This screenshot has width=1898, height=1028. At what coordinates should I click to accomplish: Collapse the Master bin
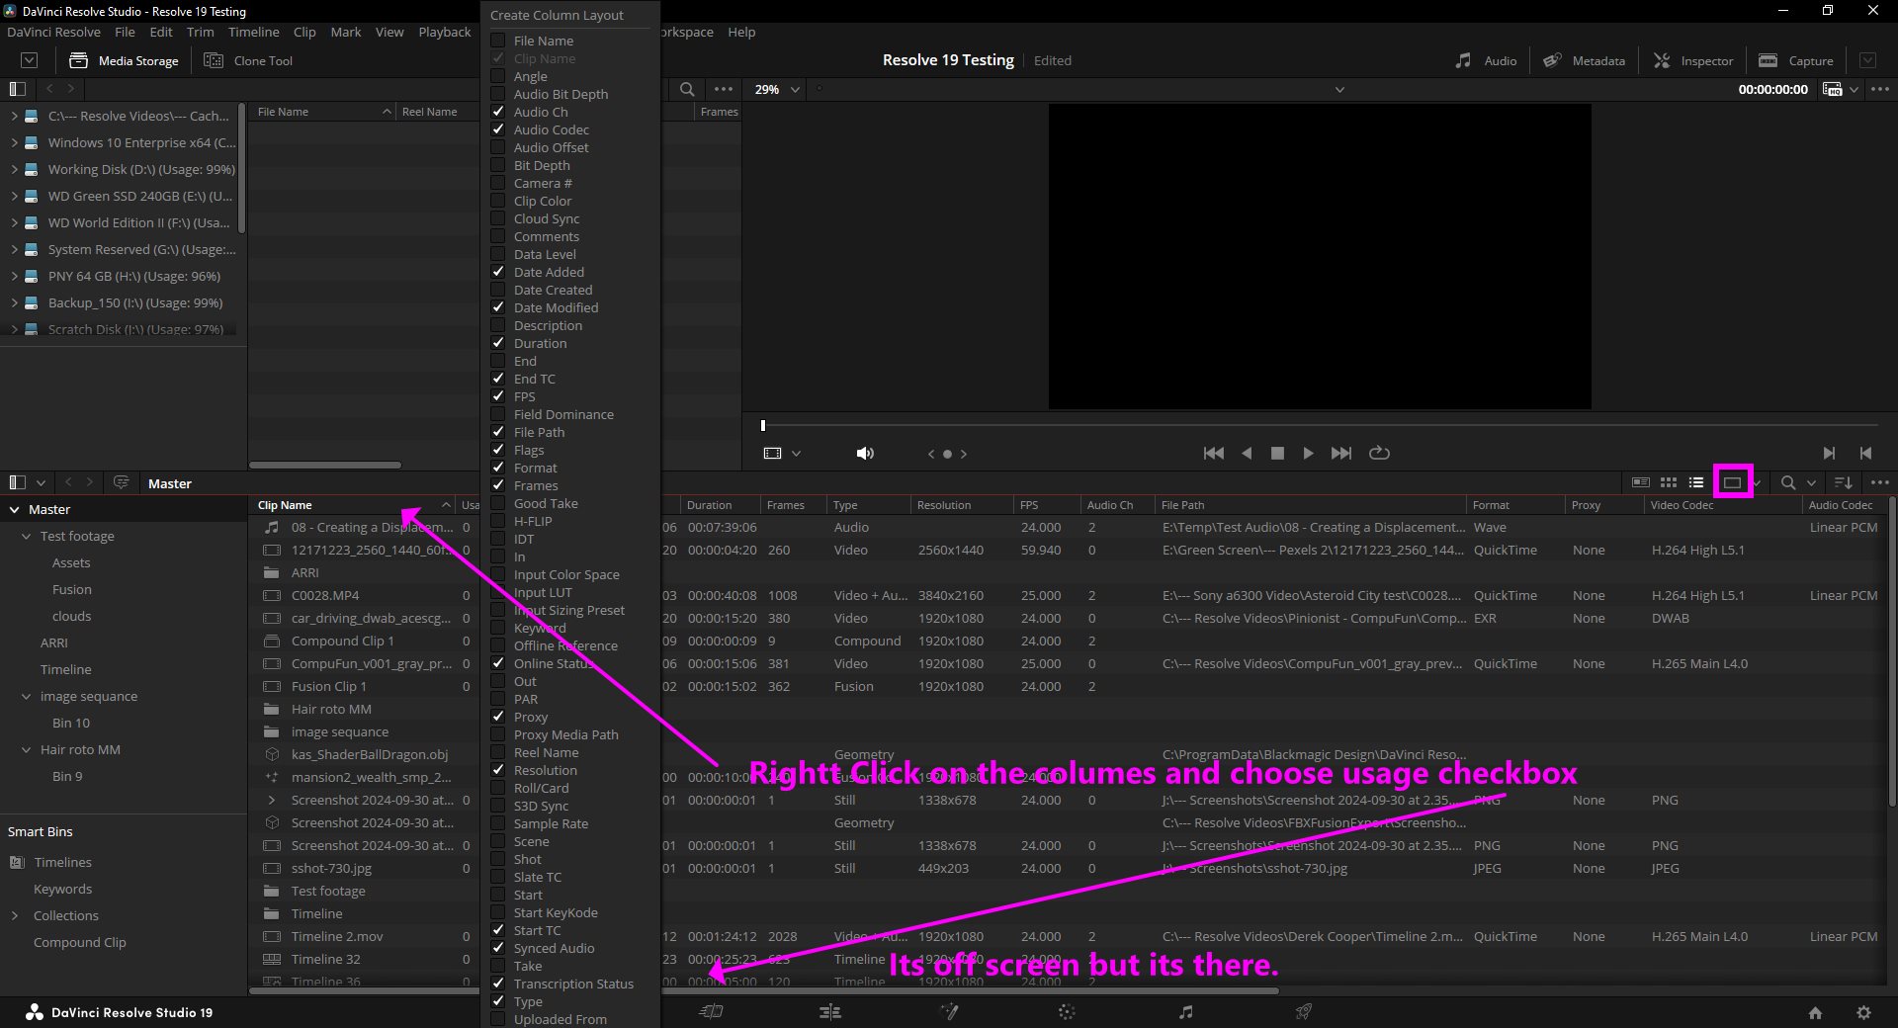[x=14, y=509]
